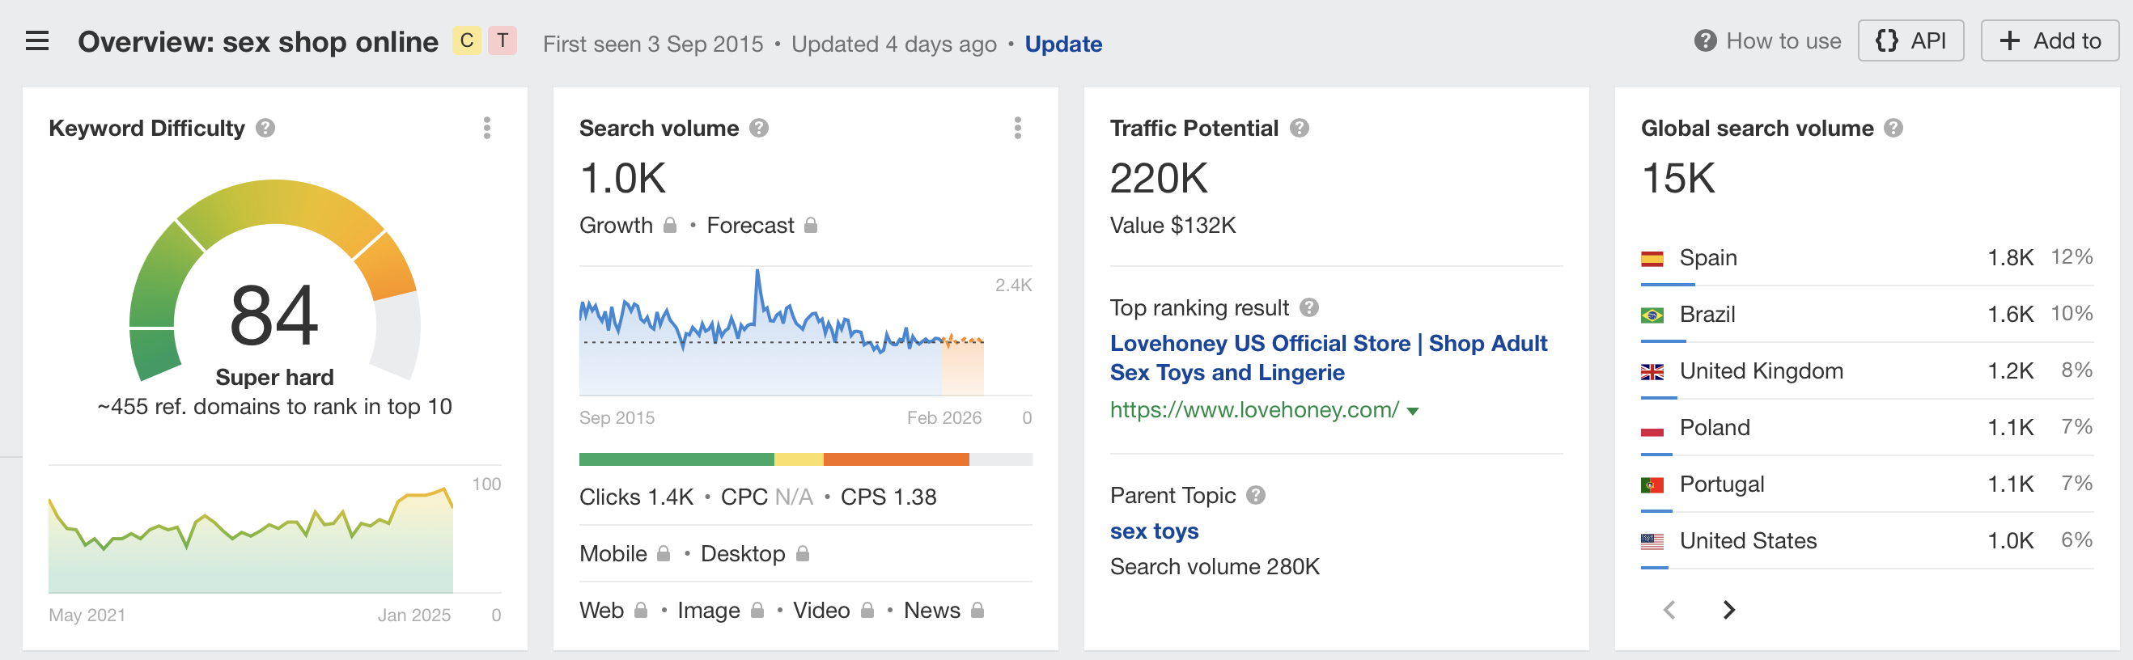
Task: Open Search volume card options menu
Action: [1018, 129]
